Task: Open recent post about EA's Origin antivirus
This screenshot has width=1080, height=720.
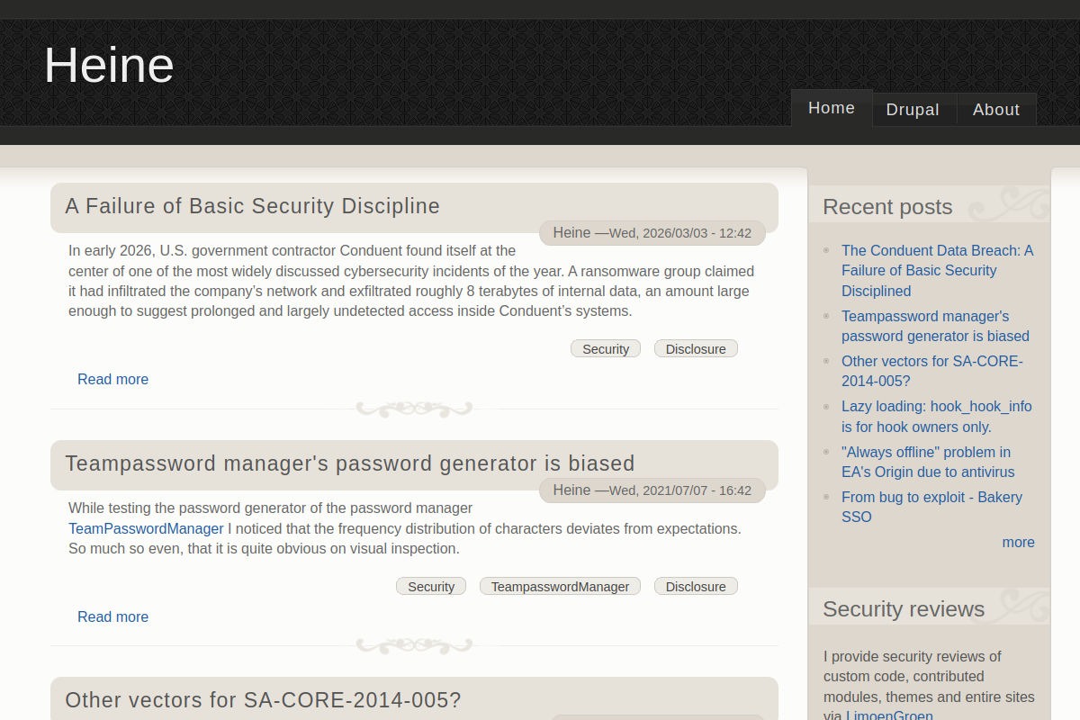Action: (928, 462)
